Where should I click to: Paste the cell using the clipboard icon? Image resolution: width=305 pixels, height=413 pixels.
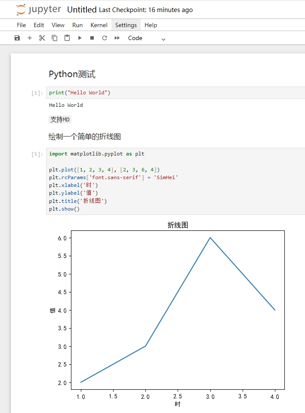[67, 38]
